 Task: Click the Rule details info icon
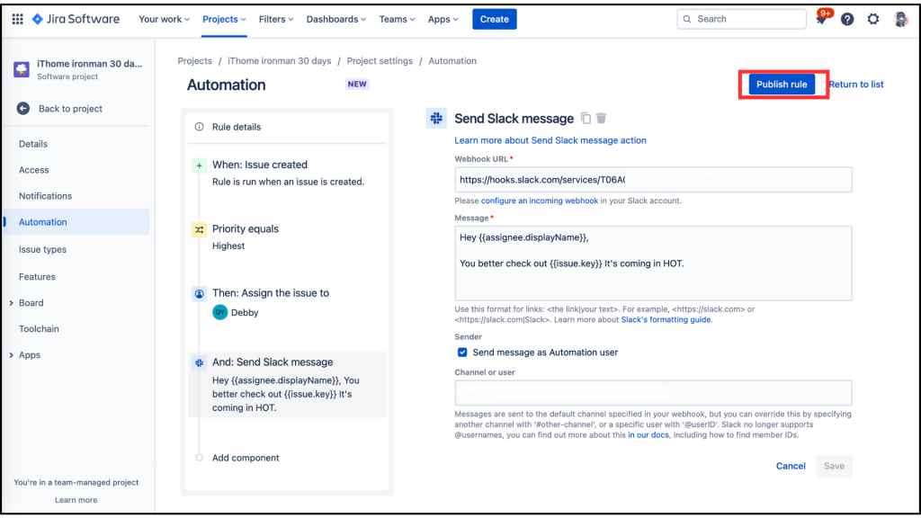199,127
